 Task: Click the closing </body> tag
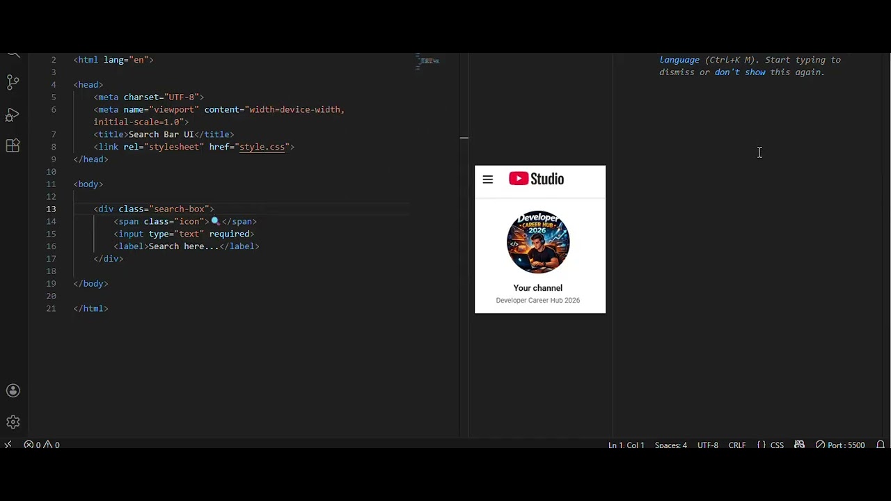(x=90, y=284)
